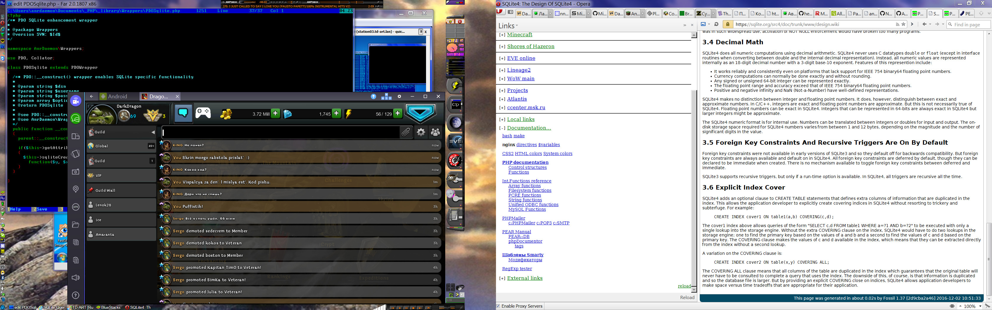Go back with BlueStacks back arrow

click(91, 97)
